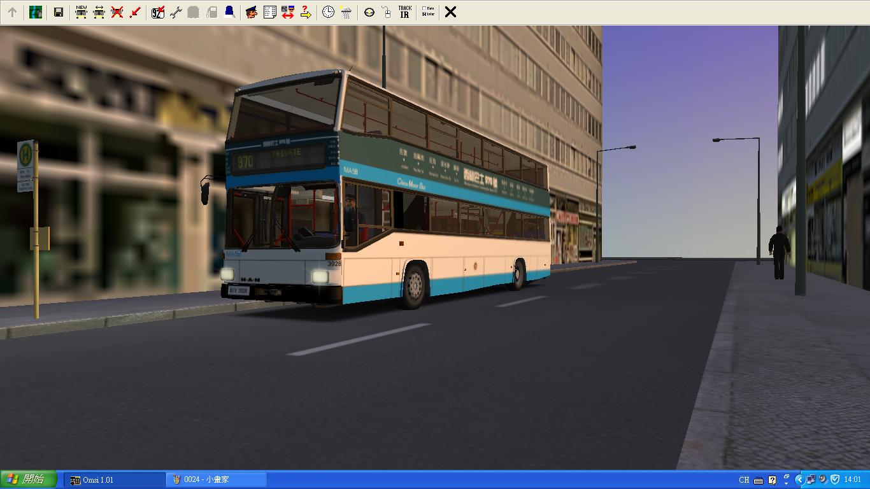
Task: Open the weather rain cloud icon
Action: pyautogui.click(x=346, y=12)
